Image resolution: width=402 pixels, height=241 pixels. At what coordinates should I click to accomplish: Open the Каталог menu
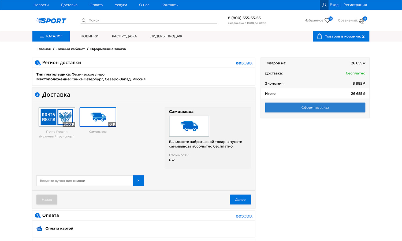tap(51, 36)
